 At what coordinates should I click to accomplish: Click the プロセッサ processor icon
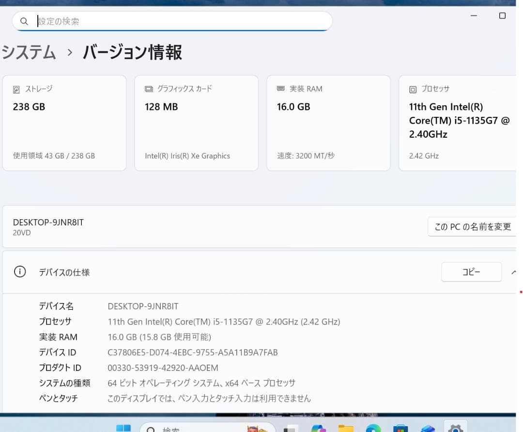pyautogui.click(x=413, y=88)
